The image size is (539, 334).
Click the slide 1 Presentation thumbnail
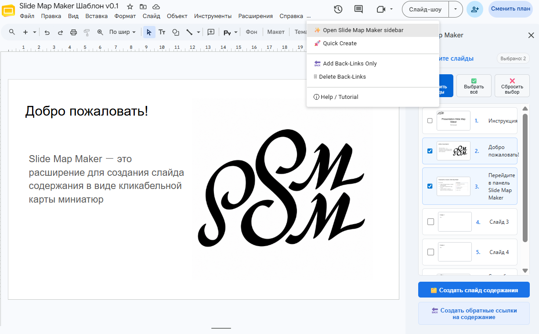coord(453,120)
